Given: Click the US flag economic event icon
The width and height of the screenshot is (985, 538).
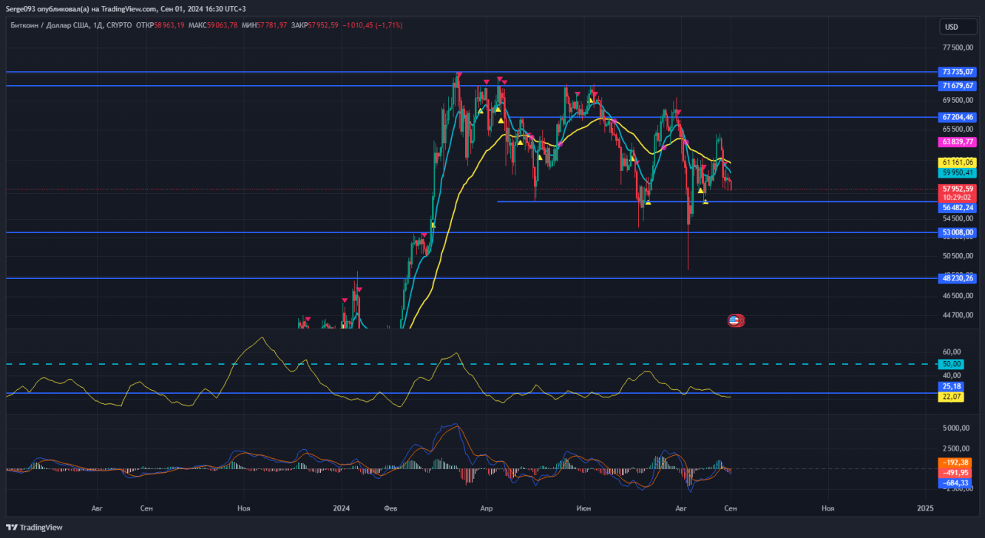Looking at the screenshot, I should coord(734,320).
